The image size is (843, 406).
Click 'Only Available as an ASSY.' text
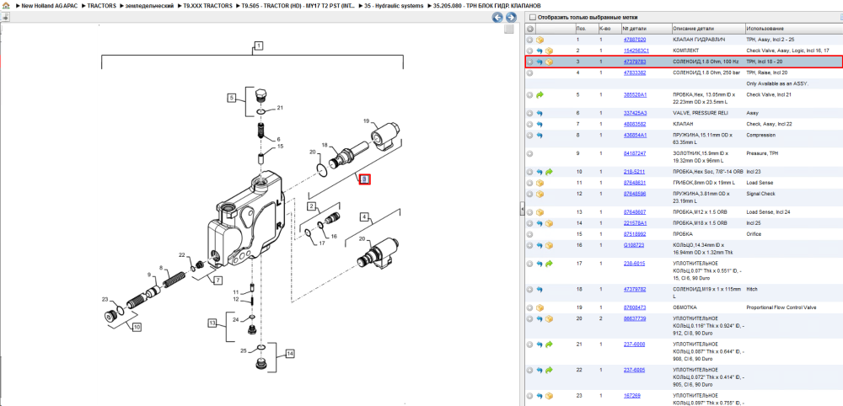point(777,83)
